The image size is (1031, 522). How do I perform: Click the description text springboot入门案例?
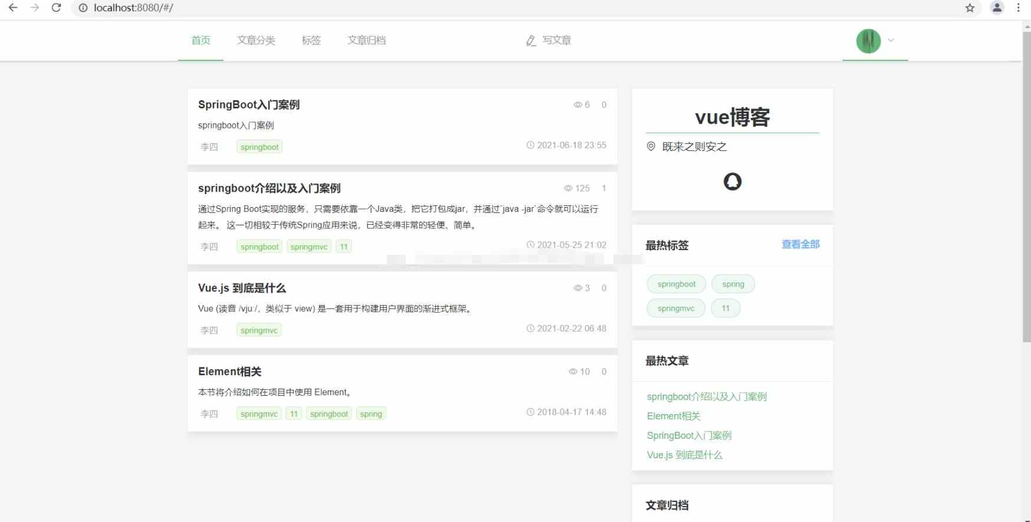coord(236,125)
